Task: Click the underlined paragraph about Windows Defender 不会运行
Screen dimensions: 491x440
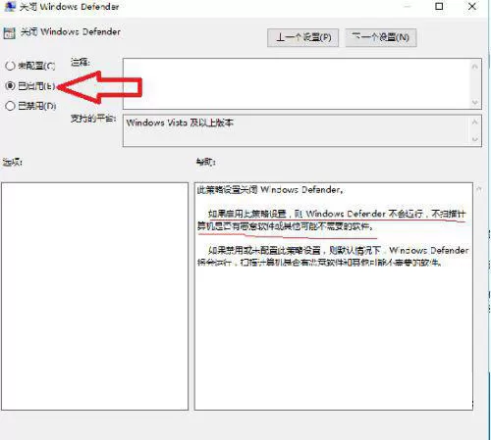Action: click(x=331, y=220)
